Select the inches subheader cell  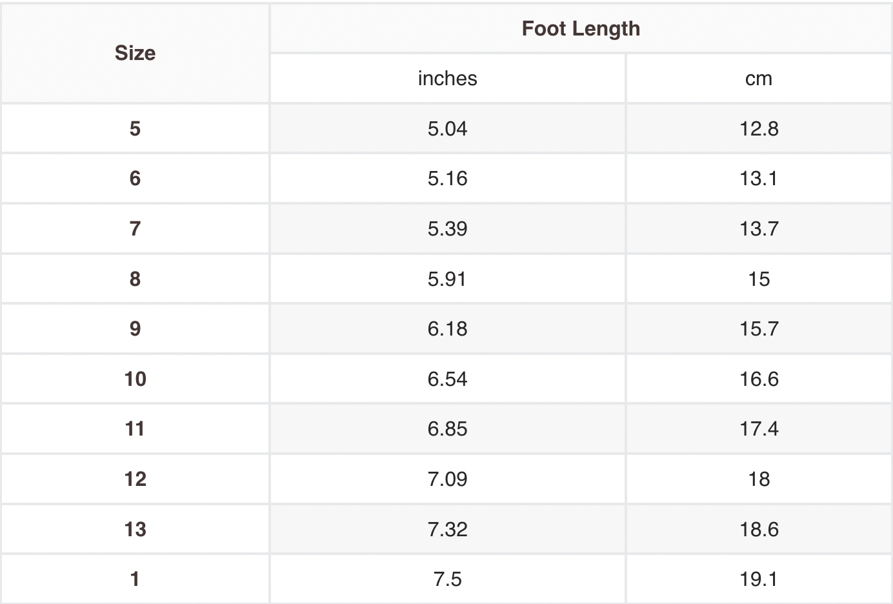447,78
